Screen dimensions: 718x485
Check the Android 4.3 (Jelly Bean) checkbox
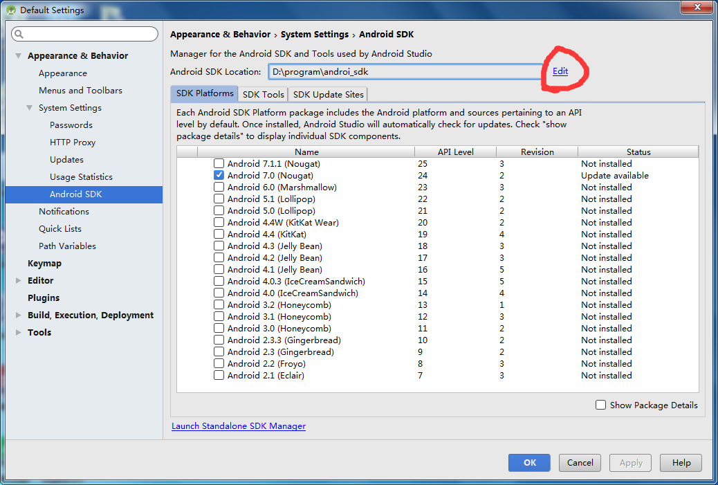click(x=219, y=246)
